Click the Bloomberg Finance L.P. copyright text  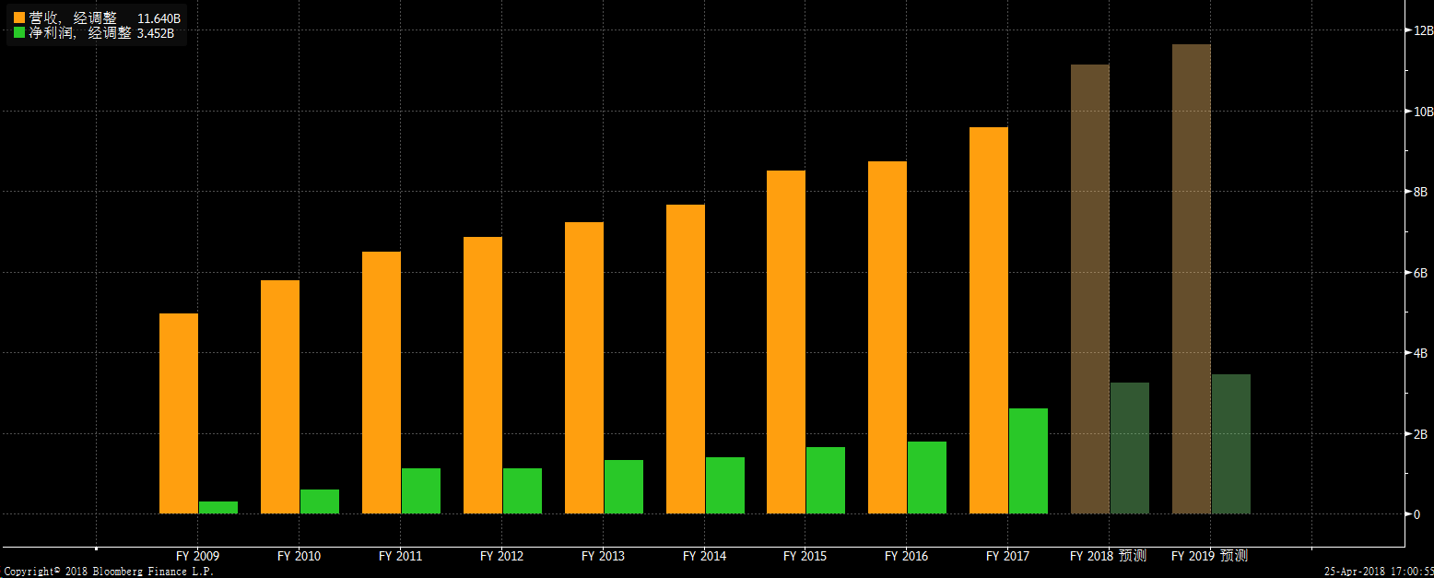pyautogui.click(x=109, y=572)
